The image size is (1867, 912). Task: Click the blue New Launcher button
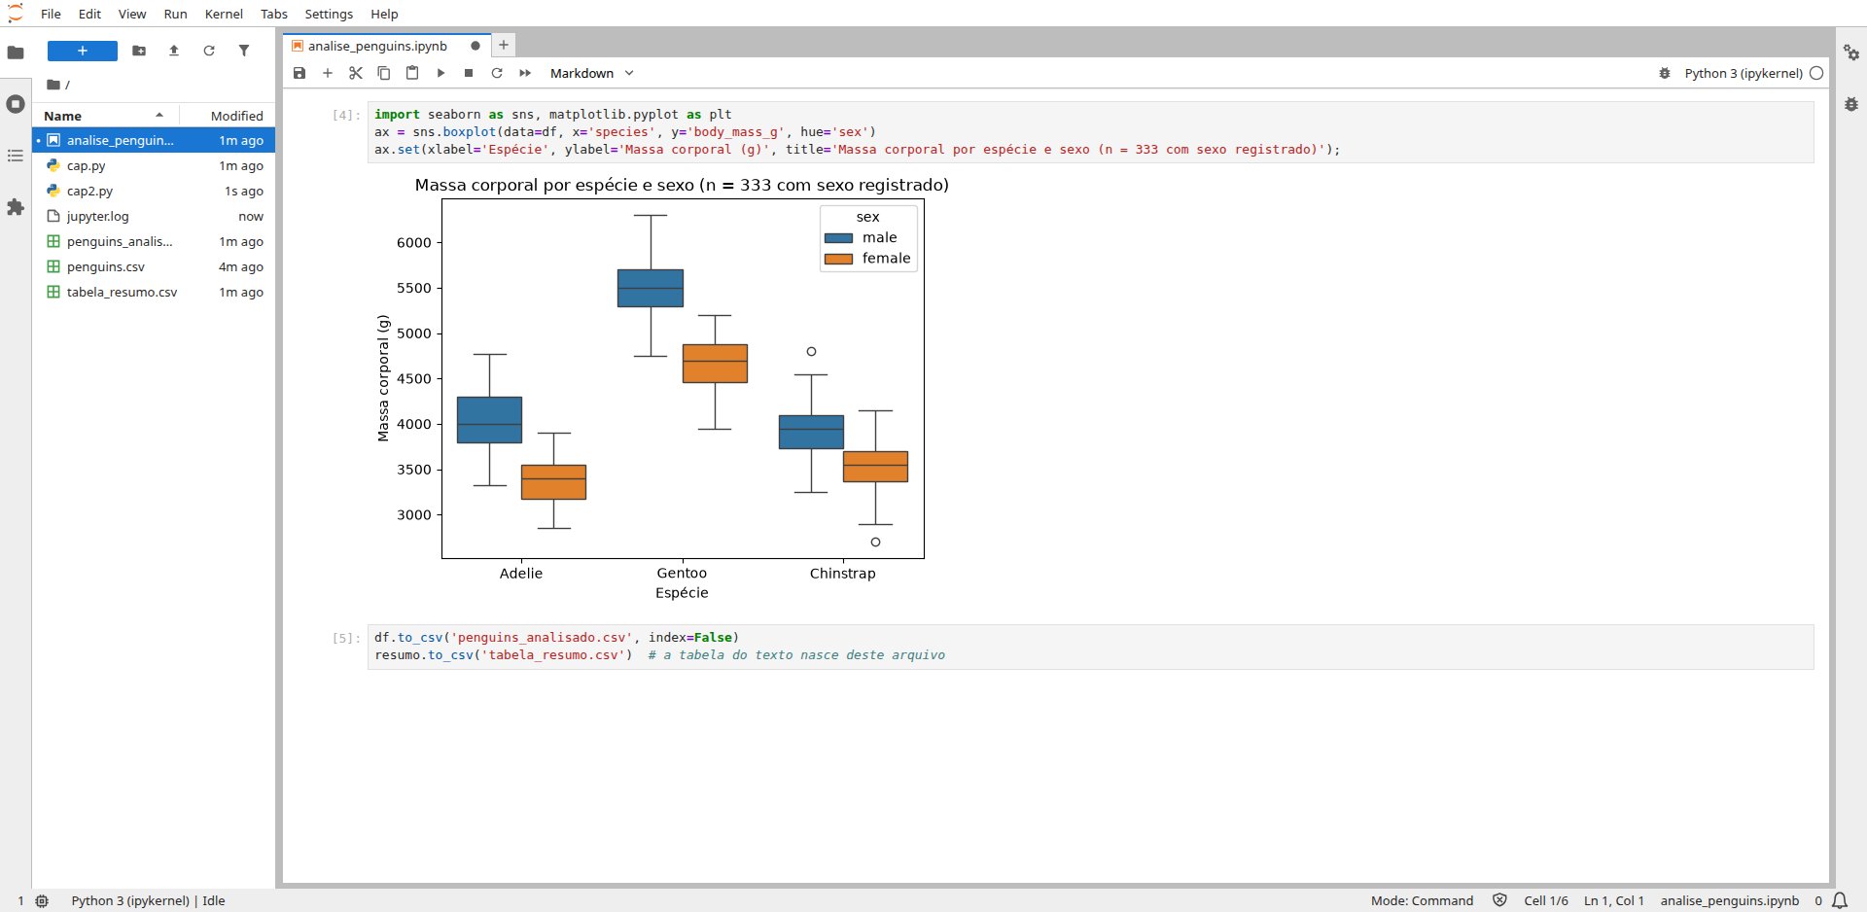click(83, 51)
